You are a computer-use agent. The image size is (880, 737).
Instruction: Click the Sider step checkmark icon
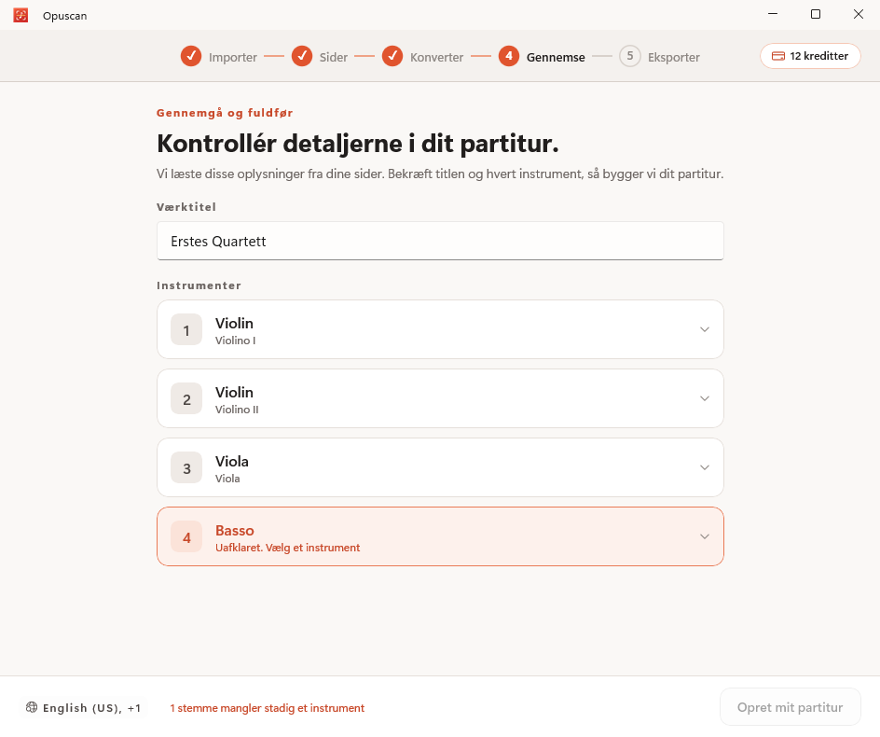(x=302, y=56)
